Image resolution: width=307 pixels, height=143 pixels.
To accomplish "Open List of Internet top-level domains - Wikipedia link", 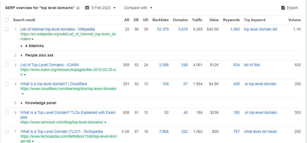I will click(57, 29).
